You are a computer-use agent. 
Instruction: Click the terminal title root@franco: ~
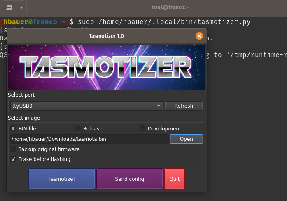[x=170, y=7]
